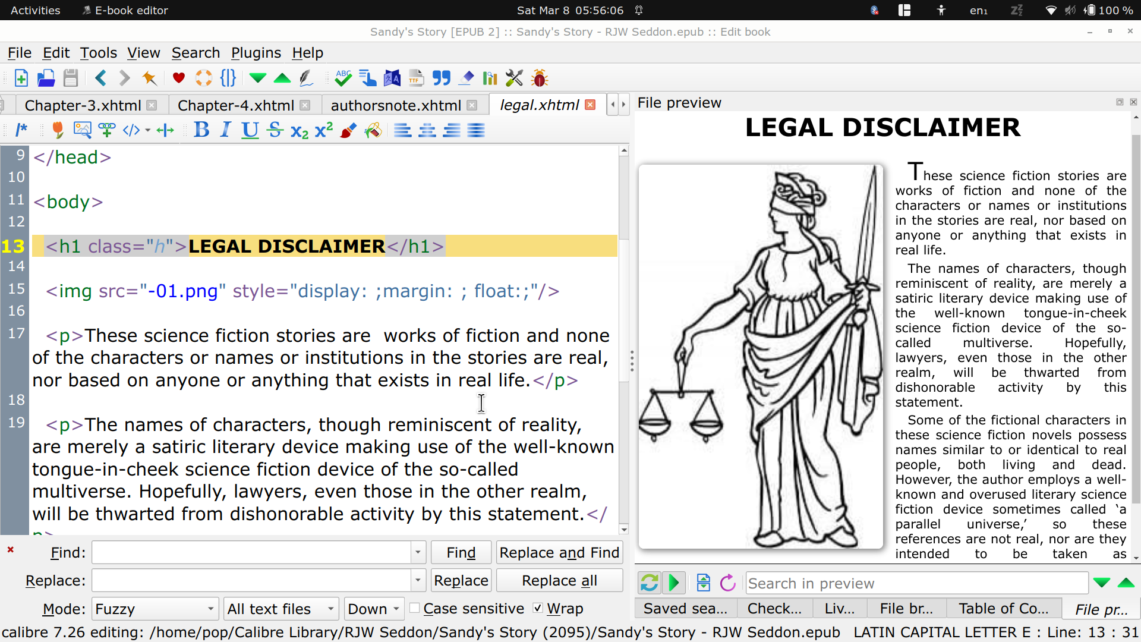Click the beautify curly braces icon
The image size is (1141, 642).
228,78
